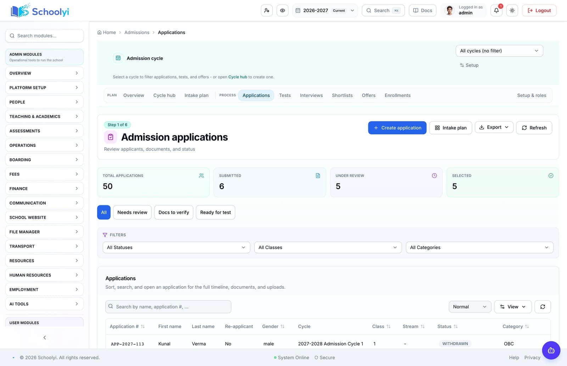Toggle the light/dark theme sun icon

(512, 11)
